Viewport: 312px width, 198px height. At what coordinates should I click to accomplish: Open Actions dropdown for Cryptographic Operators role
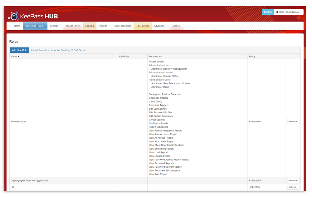pos(293,181)
